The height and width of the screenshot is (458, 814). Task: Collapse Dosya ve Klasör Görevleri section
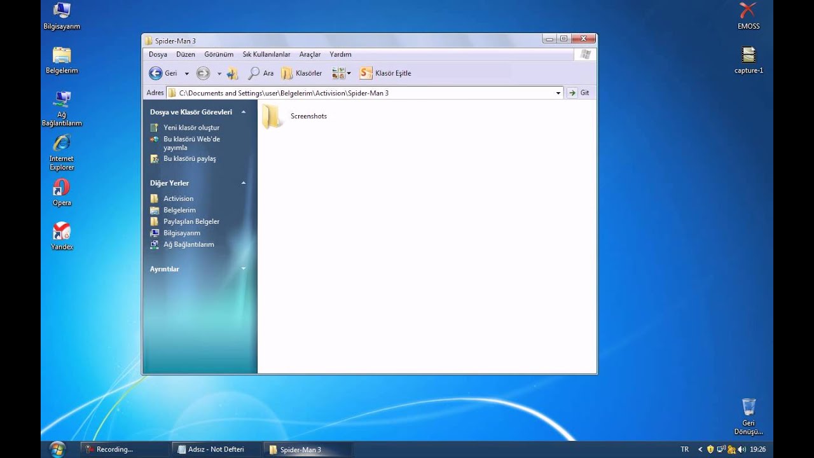coord(243,112)
